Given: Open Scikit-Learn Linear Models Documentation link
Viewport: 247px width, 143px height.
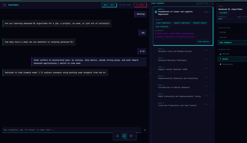Looking at the screenshot, I should pos(175,33).
